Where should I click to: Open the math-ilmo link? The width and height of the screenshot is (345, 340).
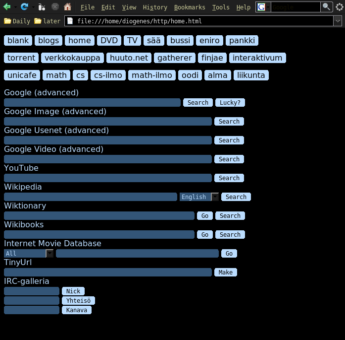tap(152, 75)
